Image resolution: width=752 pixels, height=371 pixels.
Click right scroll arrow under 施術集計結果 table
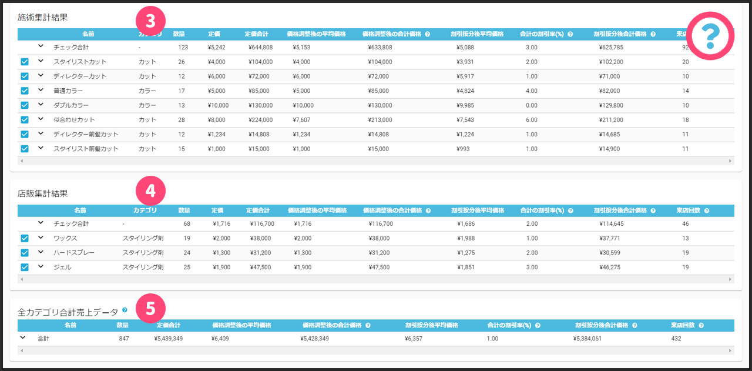point(730,161)
